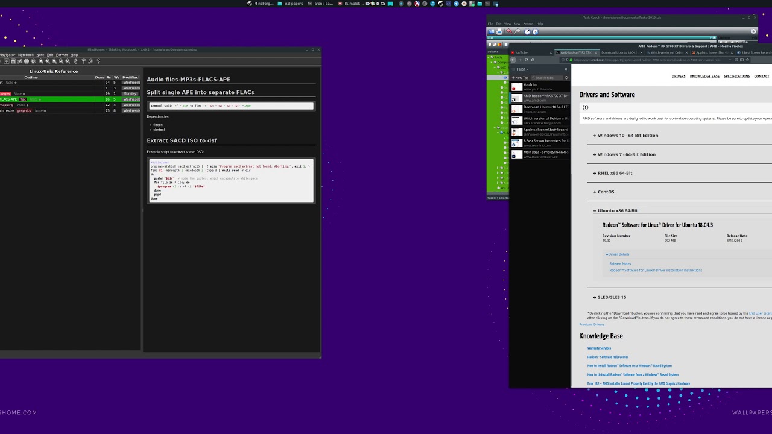
Task: Switch to the Download Ubuntu 18.04 Firefox tab
Action: click(621, 52)
